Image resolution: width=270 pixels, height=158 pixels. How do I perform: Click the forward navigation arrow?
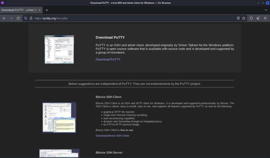pos(11,18)
